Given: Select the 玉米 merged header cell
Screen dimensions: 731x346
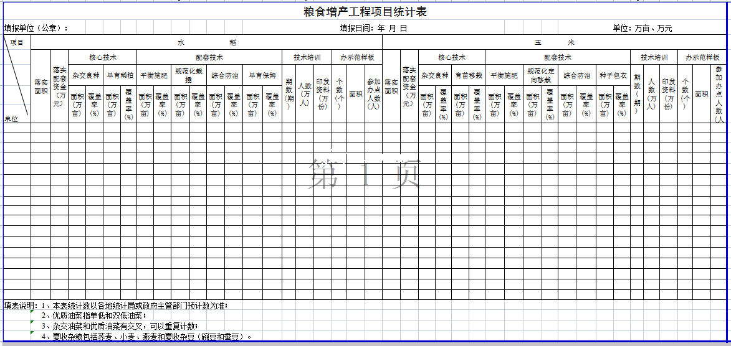Looking at the screenshot, I should pyautogui.click(x=554, y=42).
